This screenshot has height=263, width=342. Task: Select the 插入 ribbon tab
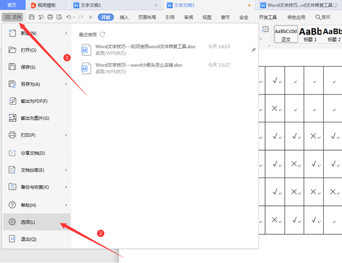tap(124, 17)
